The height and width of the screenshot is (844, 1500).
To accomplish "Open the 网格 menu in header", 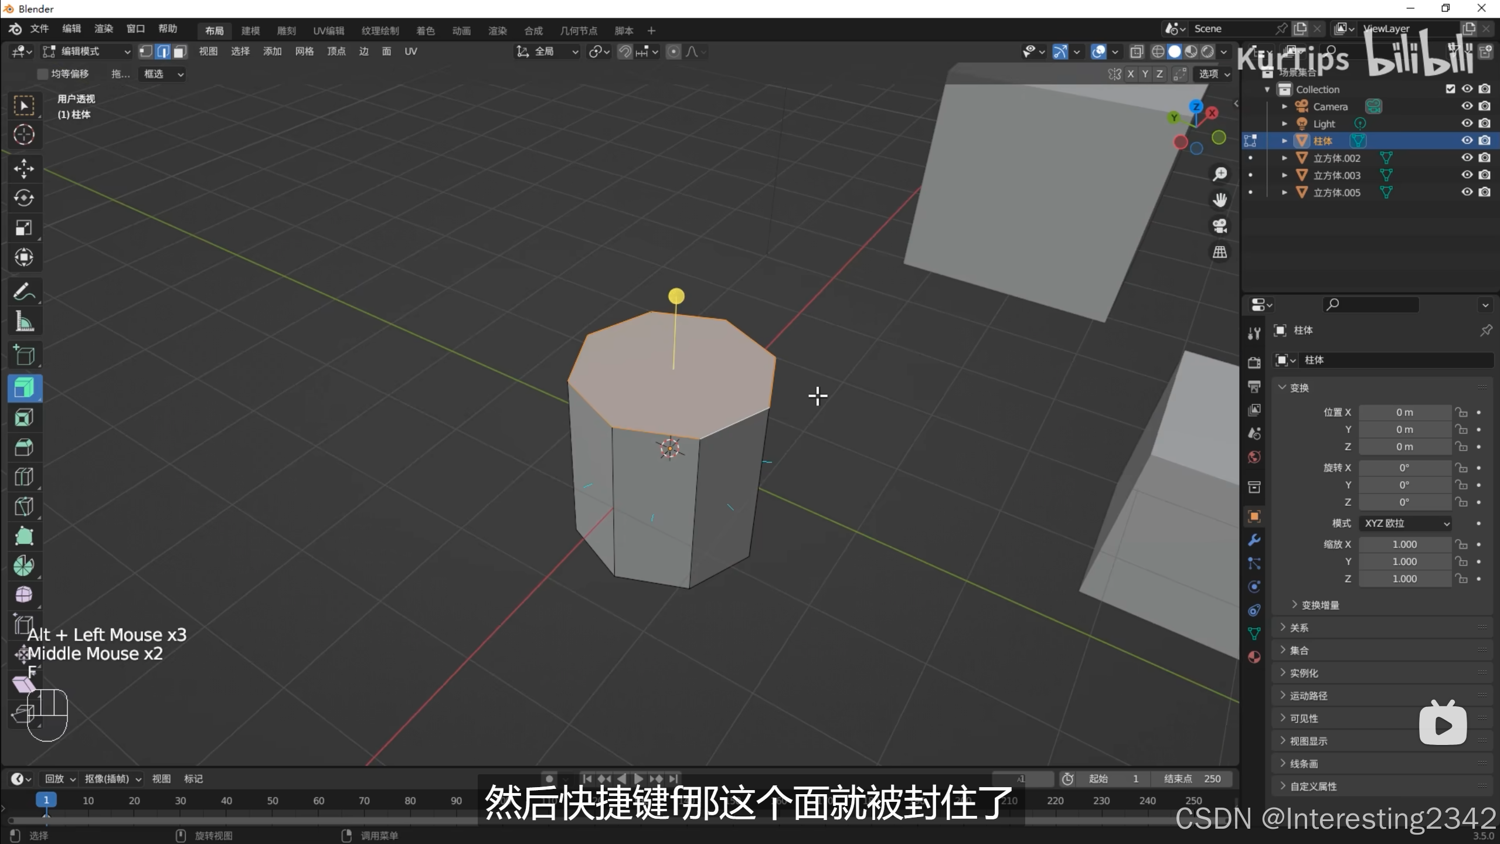I will (304, 52).
